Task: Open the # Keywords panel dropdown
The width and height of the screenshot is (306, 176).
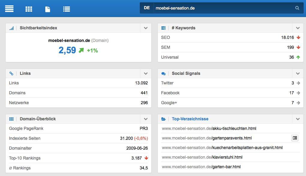Action: 298,28
